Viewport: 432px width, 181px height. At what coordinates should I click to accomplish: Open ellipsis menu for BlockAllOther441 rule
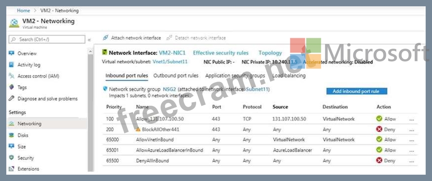point(411,129)
